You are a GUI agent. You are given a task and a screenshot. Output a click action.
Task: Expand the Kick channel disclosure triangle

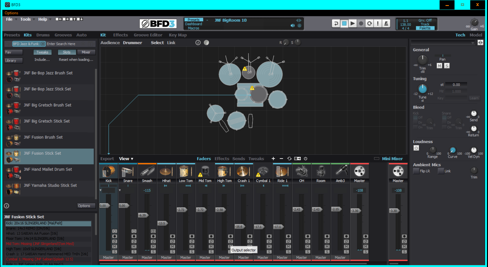point(100,190)
